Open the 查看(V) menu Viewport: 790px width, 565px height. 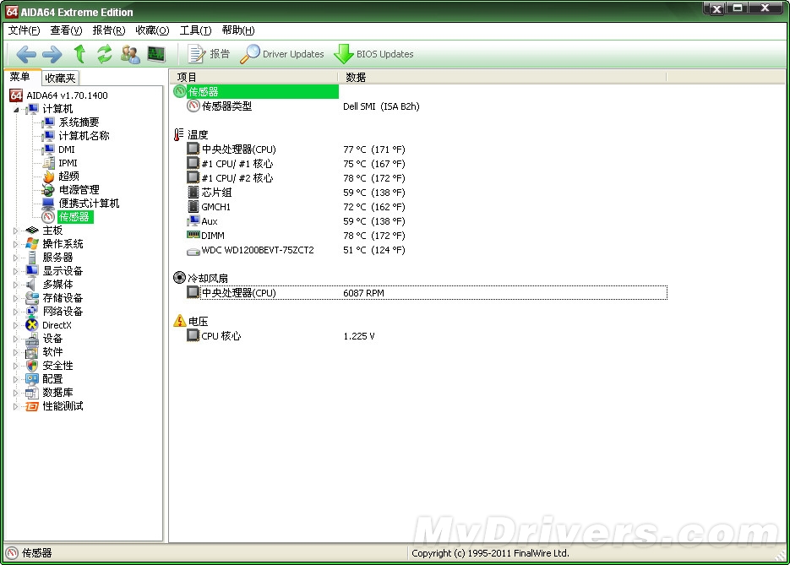66,30
